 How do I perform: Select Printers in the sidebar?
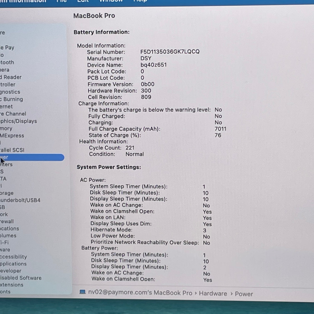(6, 164)
